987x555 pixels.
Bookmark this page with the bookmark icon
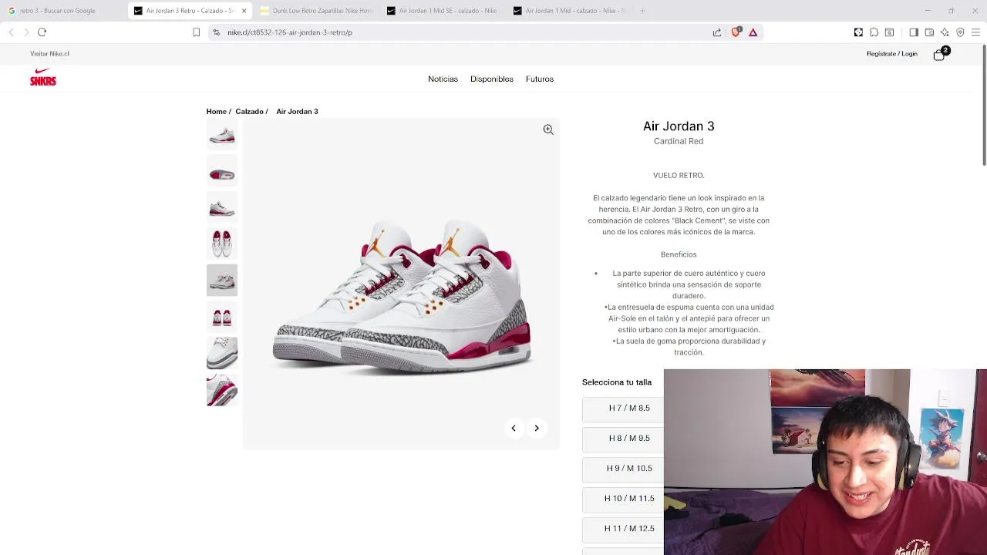pos(196,32)
